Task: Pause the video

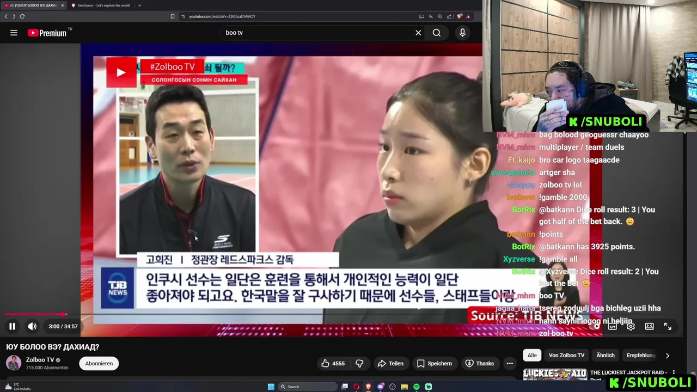Action: (12, 326)
